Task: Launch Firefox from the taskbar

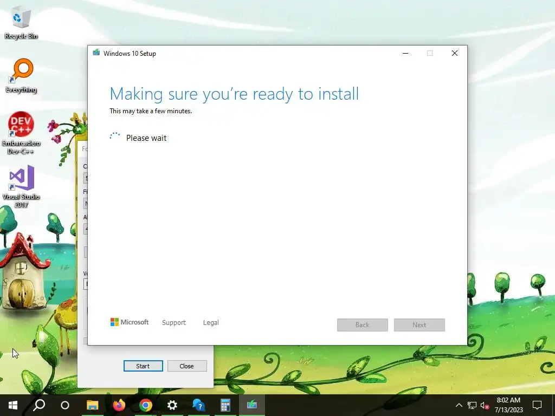Action: (119, 405)
